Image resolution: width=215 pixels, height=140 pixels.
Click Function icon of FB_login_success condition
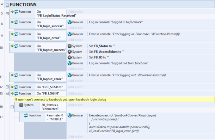pyautogui.click(x=16, y=22)
